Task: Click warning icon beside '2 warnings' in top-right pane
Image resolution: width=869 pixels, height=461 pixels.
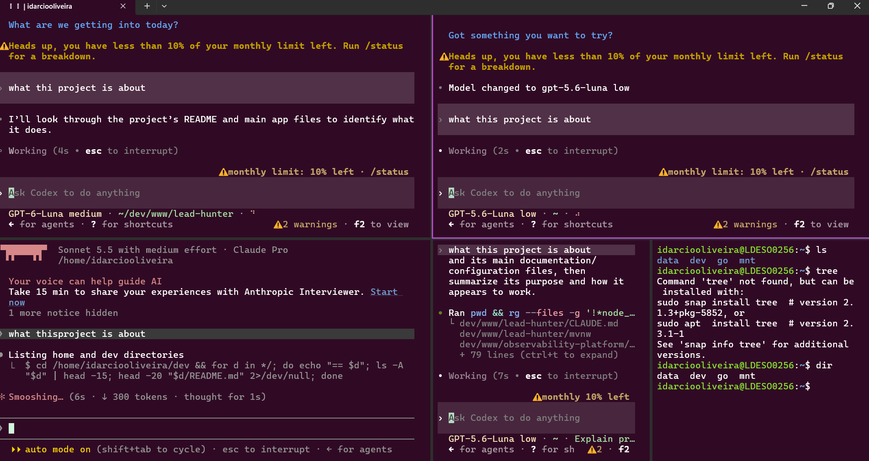Action: pyautogui.click(x=718, y=225)
